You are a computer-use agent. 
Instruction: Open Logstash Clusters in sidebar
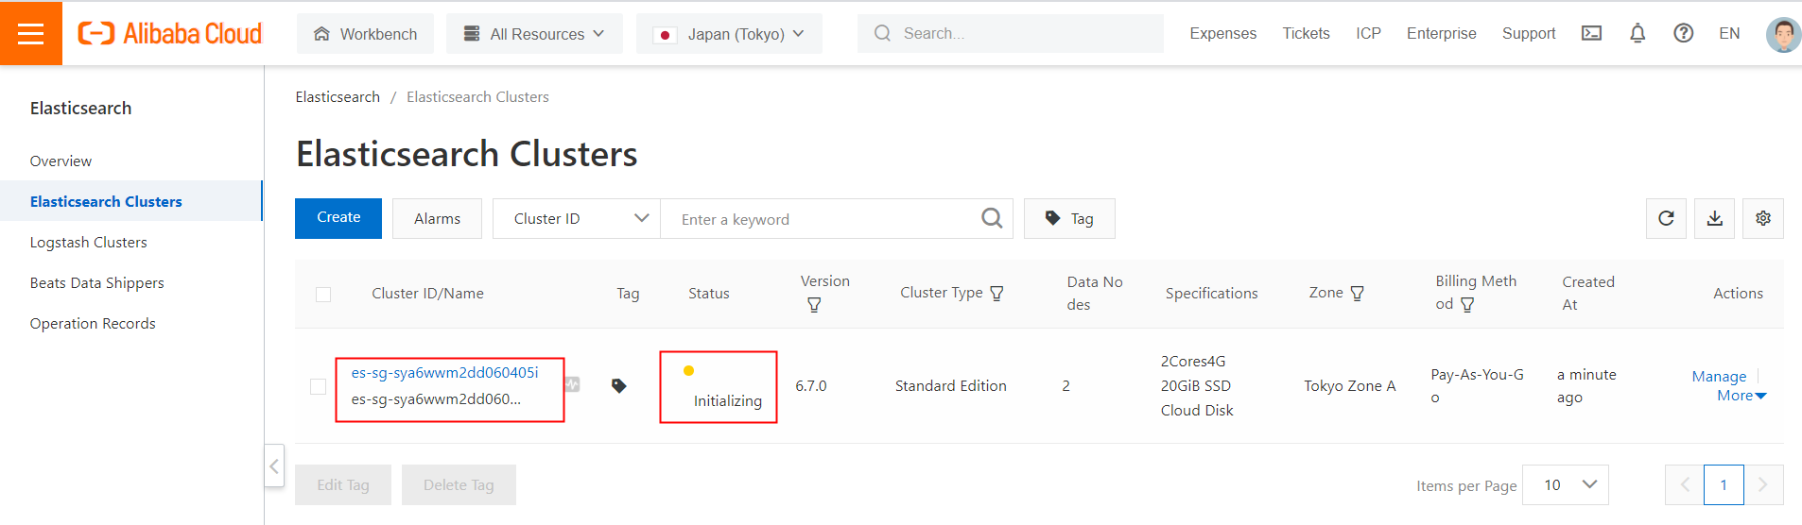tap(89, 242)
